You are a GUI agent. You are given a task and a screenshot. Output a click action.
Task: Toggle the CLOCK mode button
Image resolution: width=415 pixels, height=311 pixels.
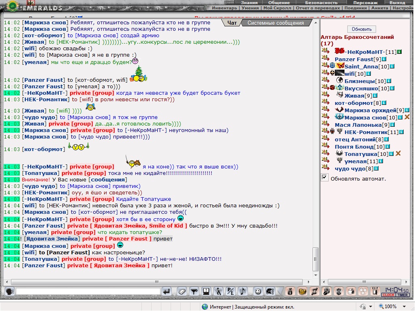coord(388,295)
